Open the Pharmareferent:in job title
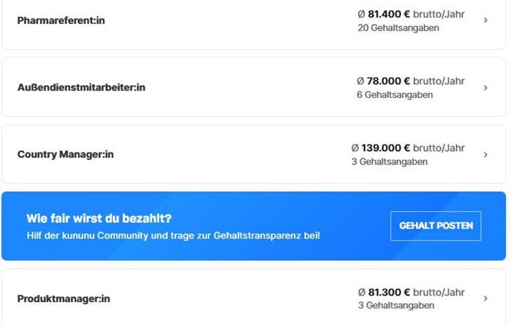518x326 pixels. coord(61,21)
